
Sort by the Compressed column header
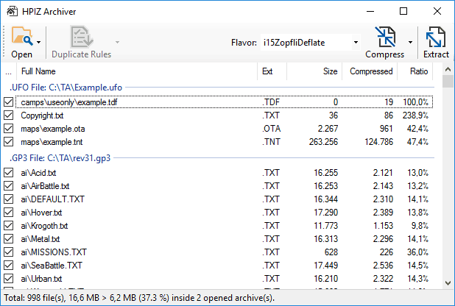click(x=371, y=71)
